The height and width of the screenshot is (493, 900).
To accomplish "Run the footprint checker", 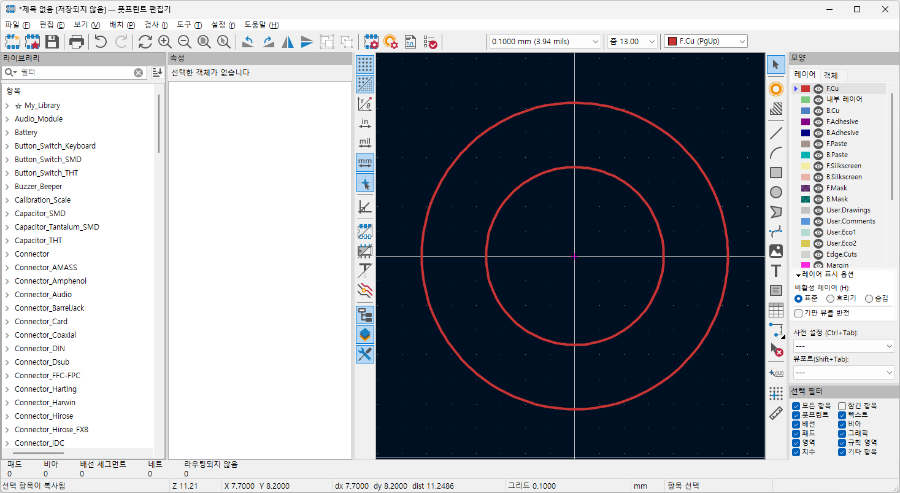I will point(430,42).
